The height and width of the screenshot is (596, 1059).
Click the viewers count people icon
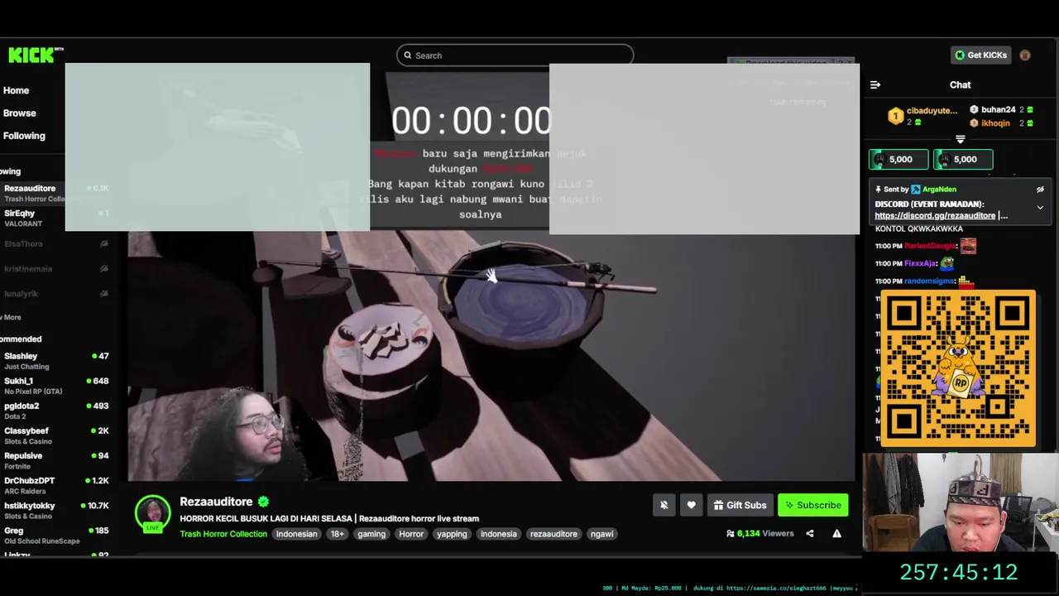[x=730, y=534]
